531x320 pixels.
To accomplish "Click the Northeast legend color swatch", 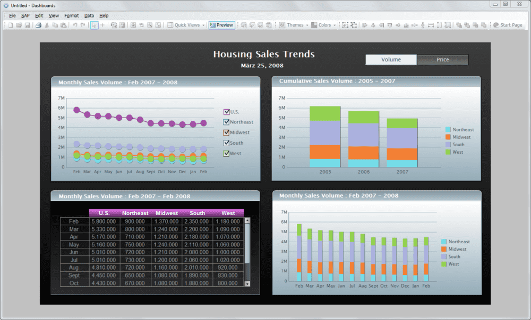I will [x=448, y=129].
